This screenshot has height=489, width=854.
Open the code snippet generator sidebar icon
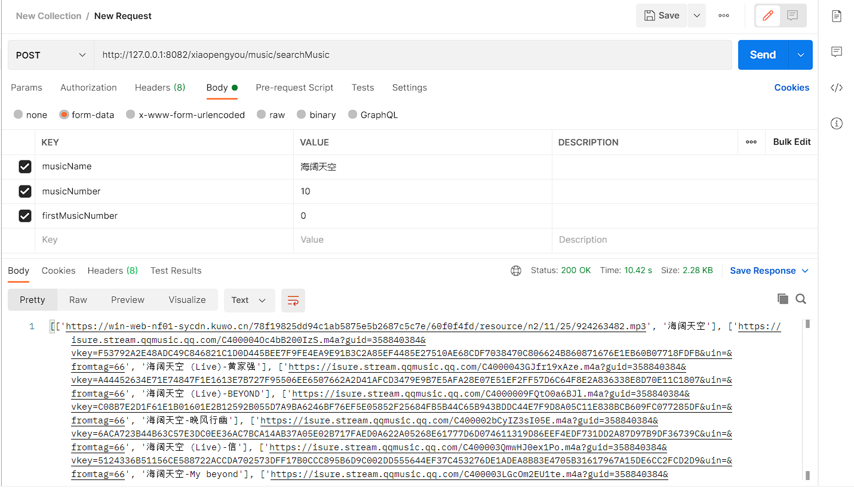(837, 87)
